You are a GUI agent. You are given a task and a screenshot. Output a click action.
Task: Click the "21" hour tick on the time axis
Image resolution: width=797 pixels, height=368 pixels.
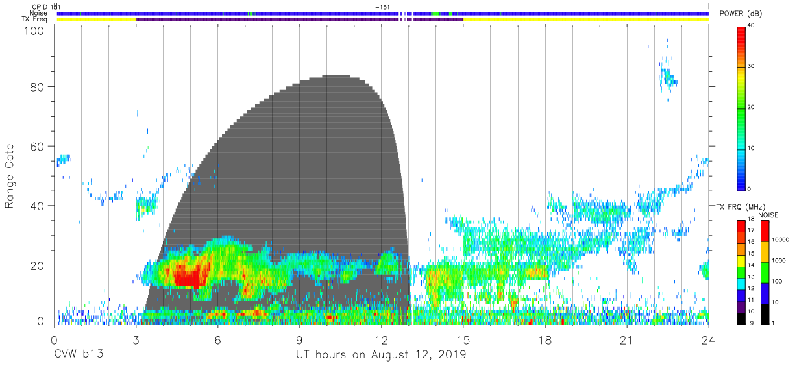click(627, 341)
